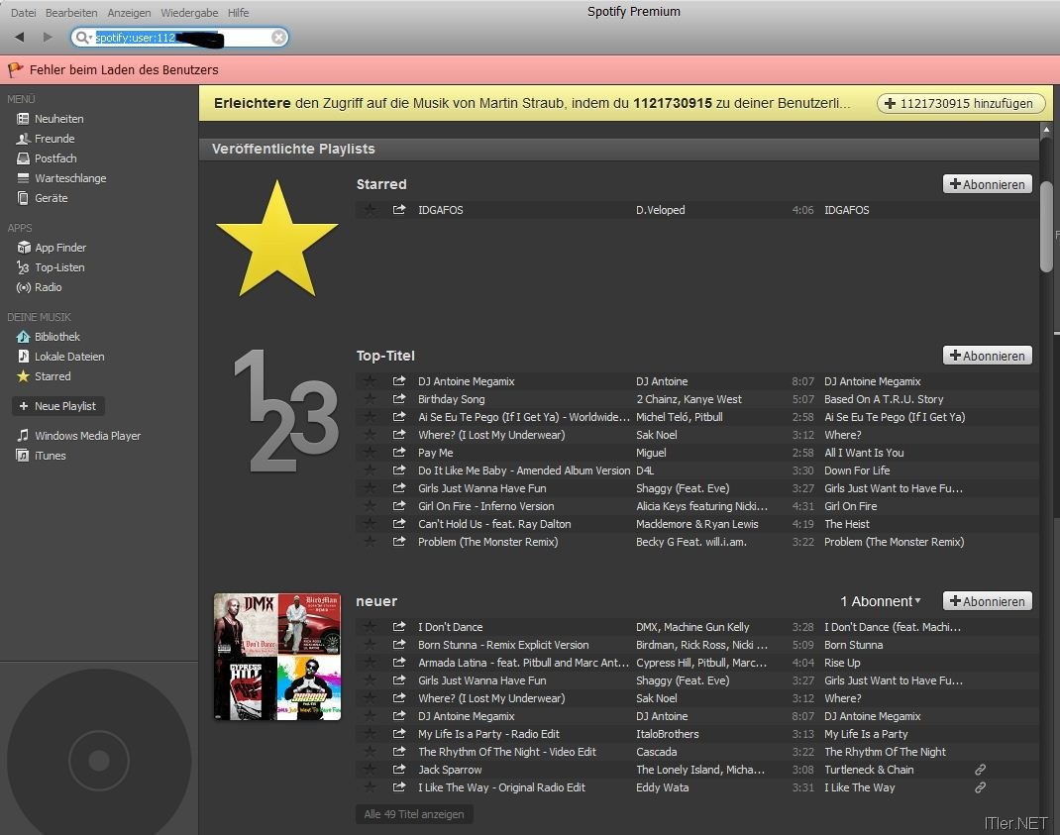Star the Born Stunna track
This screenshot has height=835, width=1060.
pos(370,645)
